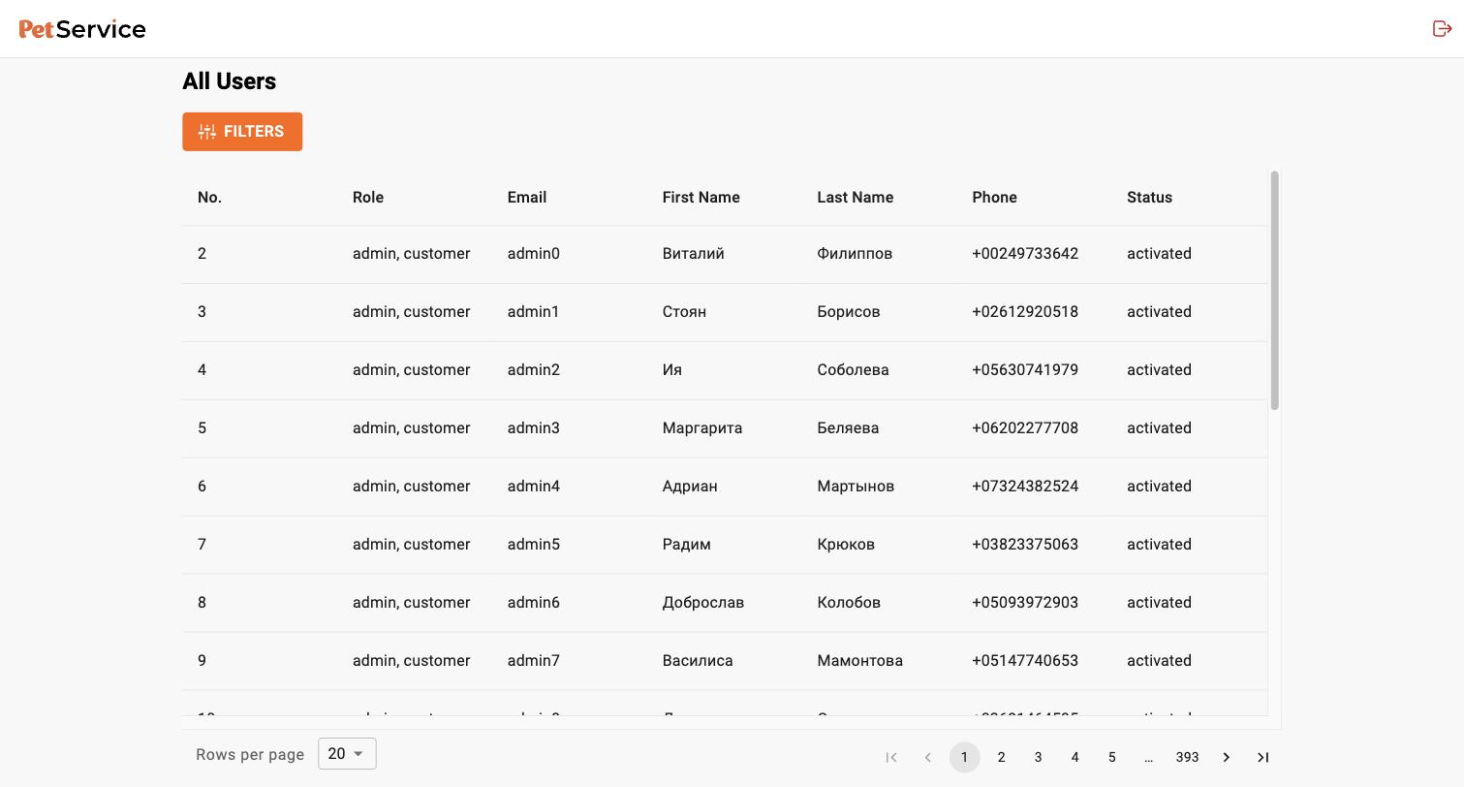Click first name Виталий
Image resolution: width=1464 pixels, height=787 pixels.
tap(694, 253)
